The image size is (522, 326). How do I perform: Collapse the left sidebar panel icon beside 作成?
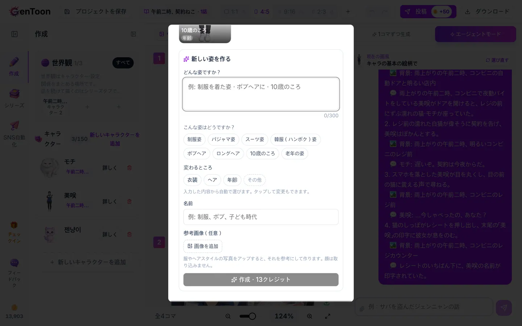[133, 34]
